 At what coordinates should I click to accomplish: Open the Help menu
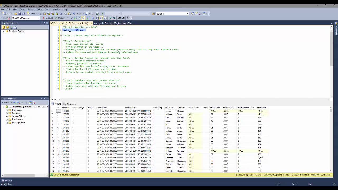pyautogui.click(x=65, y=9)
